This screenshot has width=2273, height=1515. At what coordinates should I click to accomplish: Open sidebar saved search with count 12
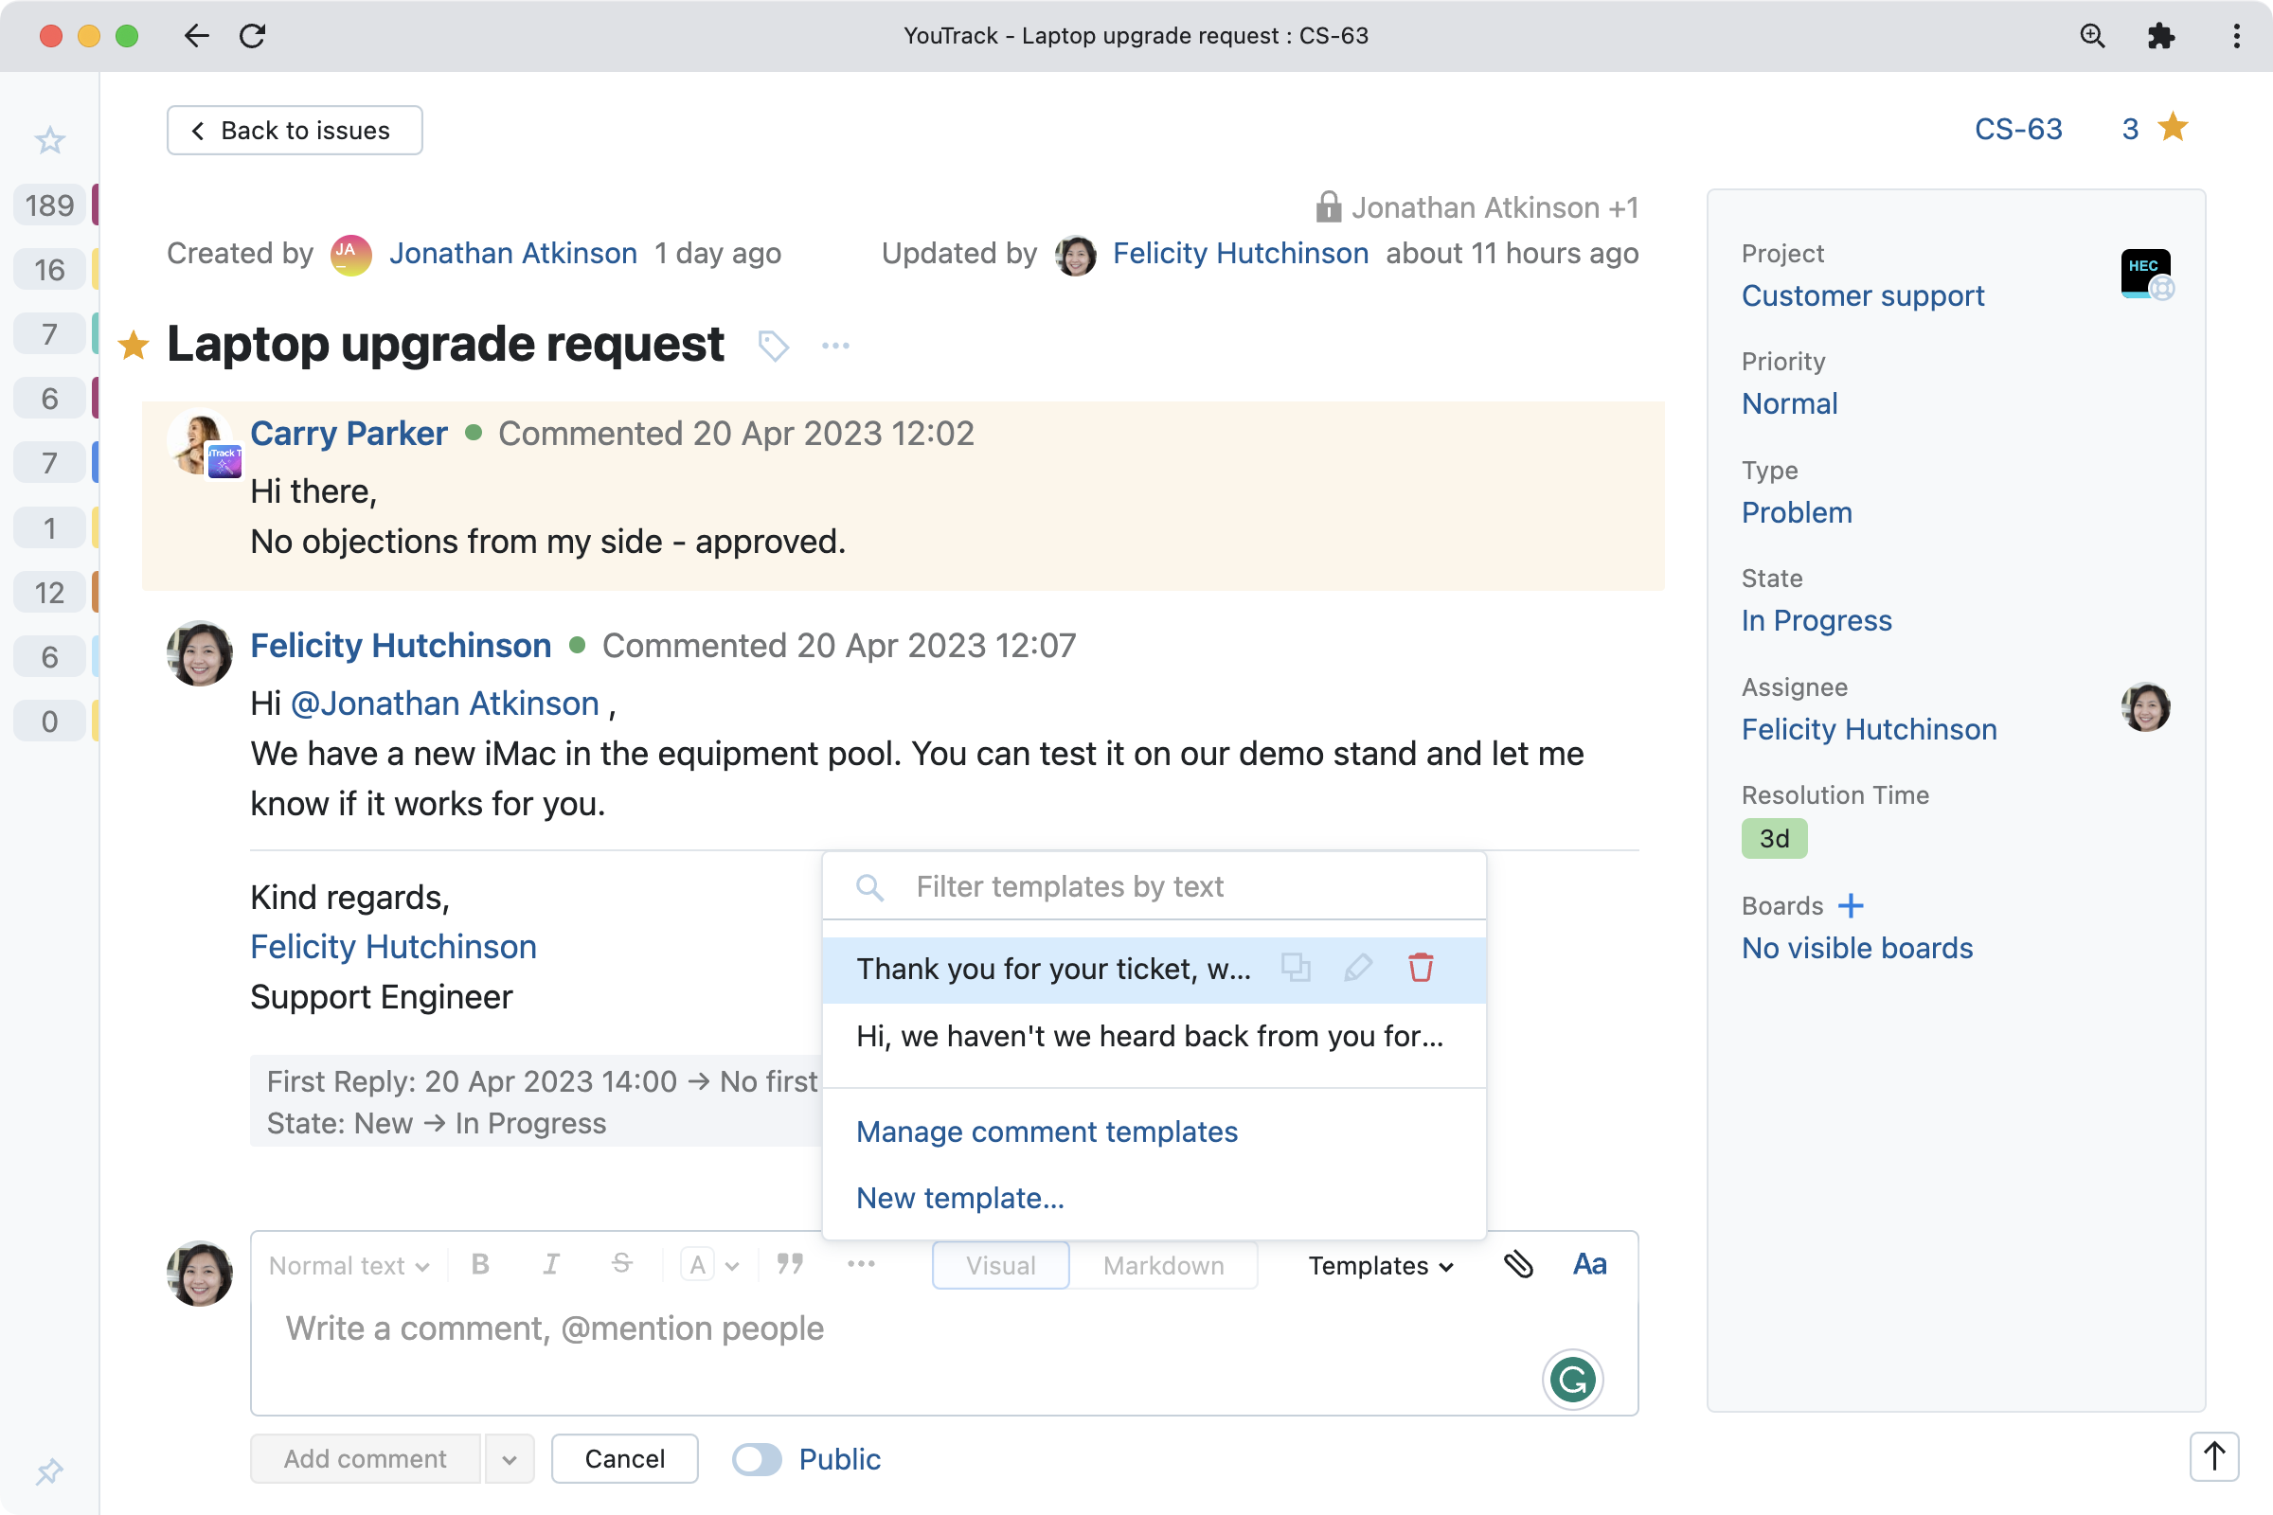click(49, 593)
